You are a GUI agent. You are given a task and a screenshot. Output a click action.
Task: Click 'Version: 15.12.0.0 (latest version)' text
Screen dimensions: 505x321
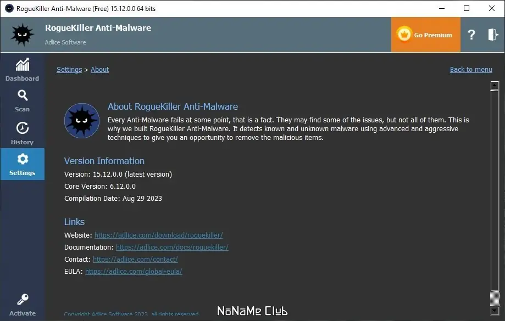pyautogui.click(x=118, y=174)
